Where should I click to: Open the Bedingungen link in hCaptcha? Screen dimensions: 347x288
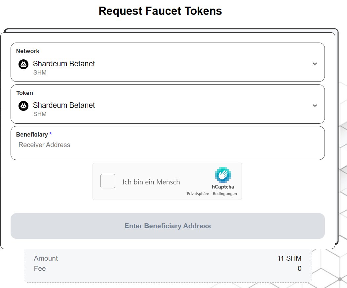click(x=225, y=194)
